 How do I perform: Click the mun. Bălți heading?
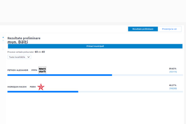click(18, 42)
